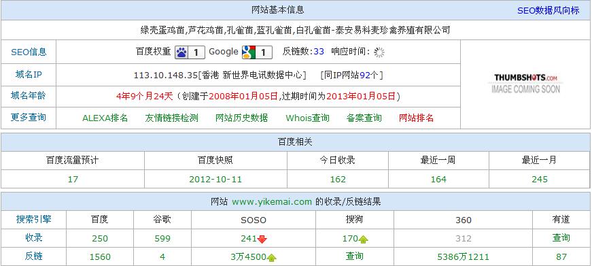592x266 pixels.
Task: Open the red 网站排名 link
Action: 416,118
